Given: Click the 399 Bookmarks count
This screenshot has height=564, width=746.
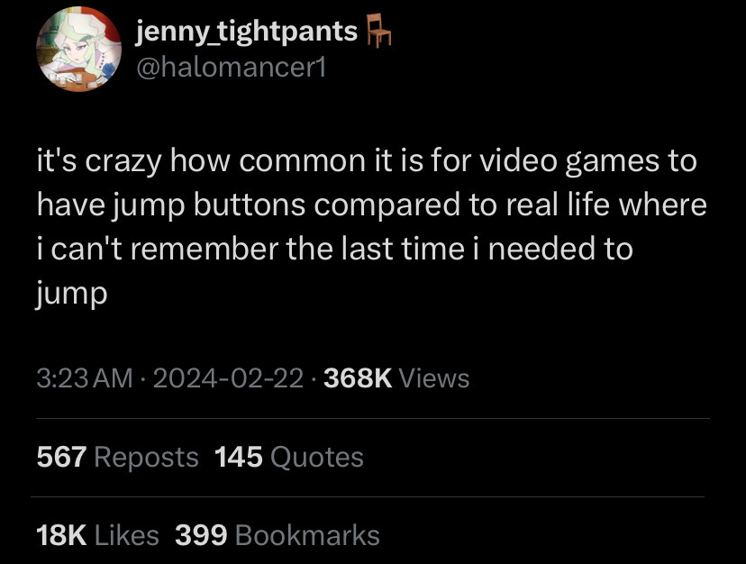Looking at the screenshot, I should click(277, 535).
